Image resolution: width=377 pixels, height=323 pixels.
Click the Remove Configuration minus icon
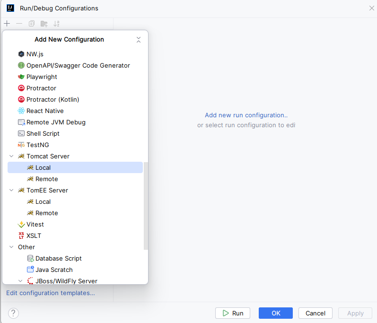tap(19, 24)
